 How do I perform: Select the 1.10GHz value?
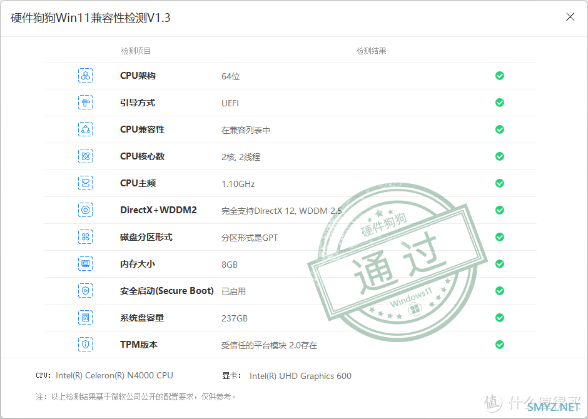(x=238, y=184)
